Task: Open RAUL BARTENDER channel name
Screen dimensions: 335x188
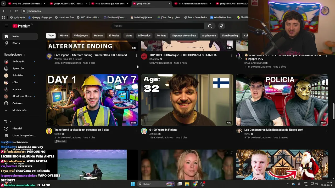Action: click(254, 63)
